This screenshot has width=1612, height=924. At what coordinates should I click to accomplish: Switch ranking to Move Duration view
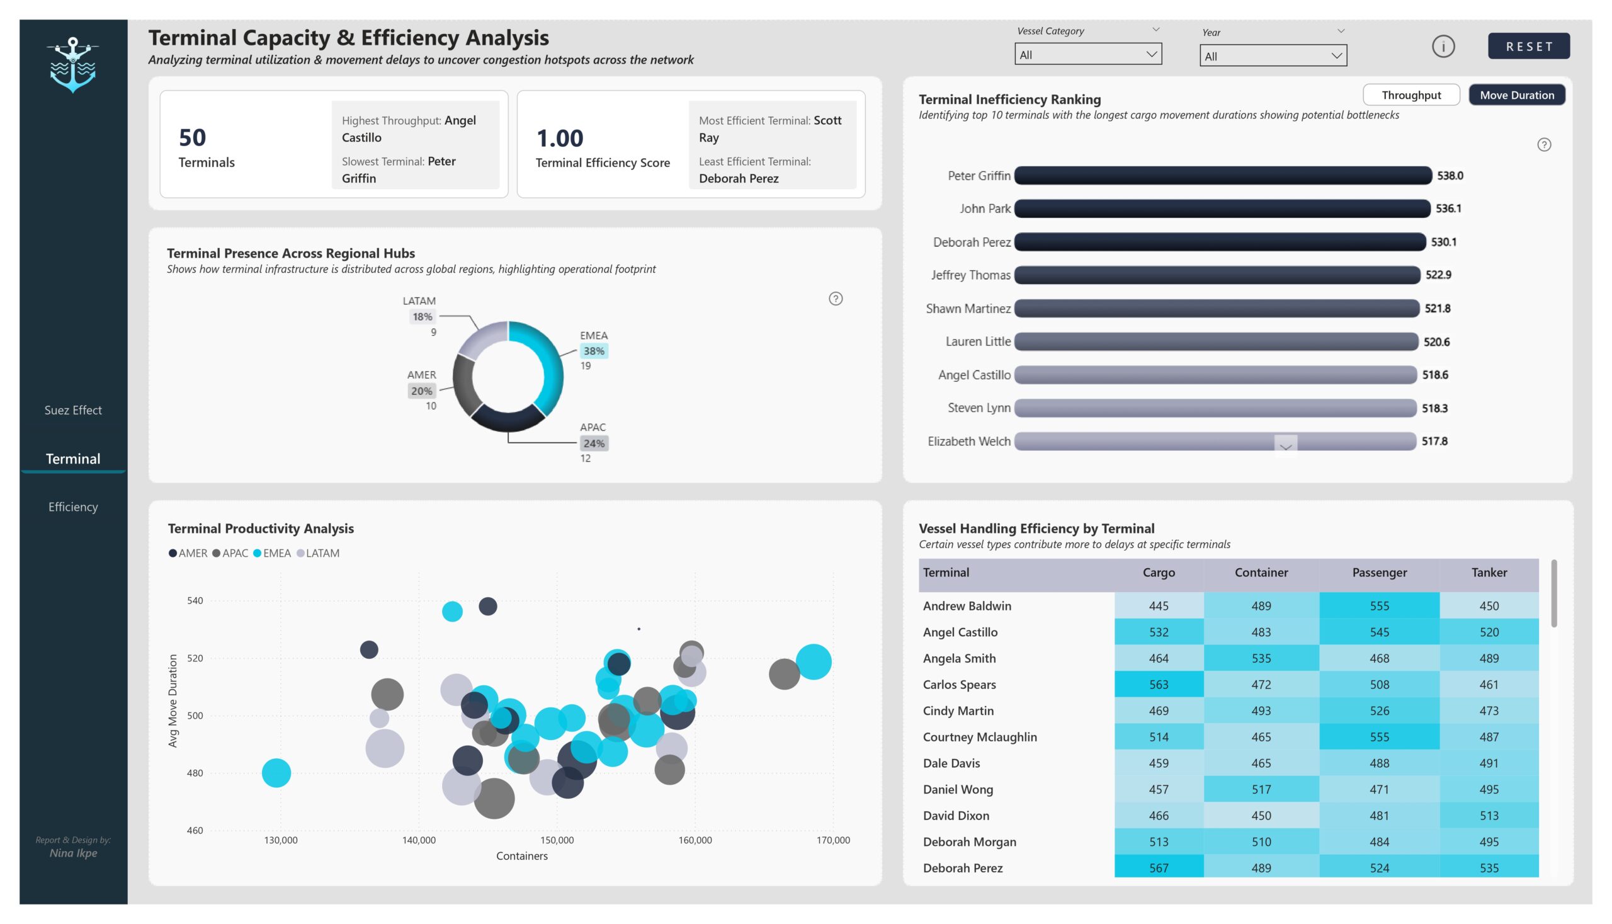click(x=1516, y=95)
